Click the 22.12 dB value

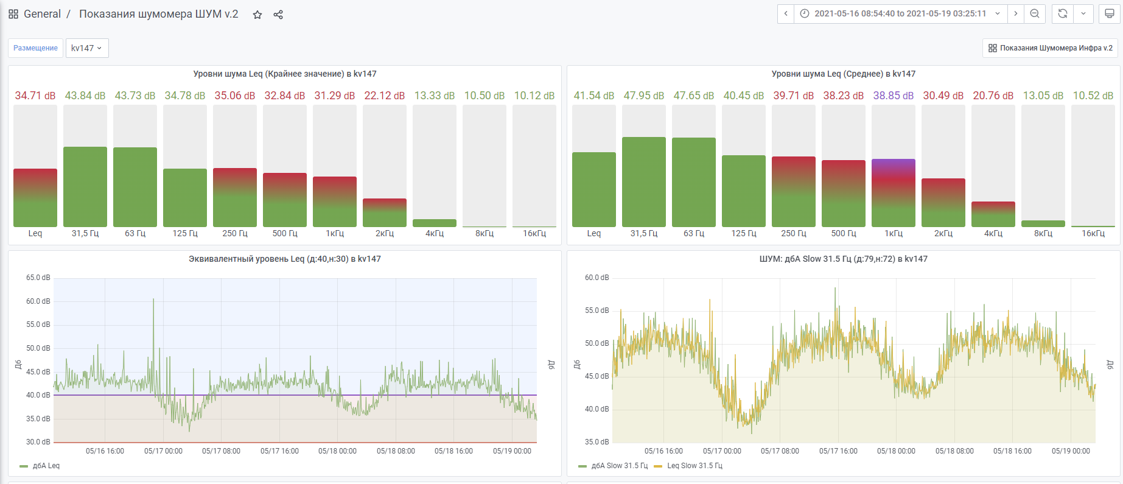[385, 96]
